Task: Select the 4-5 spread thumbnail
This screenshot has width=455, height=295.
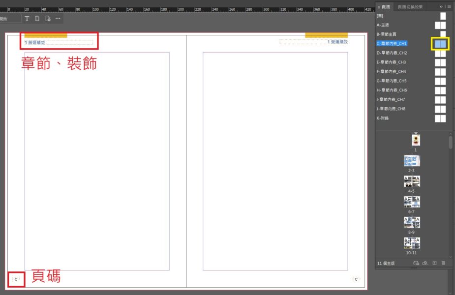Action: tap(412, 181)
